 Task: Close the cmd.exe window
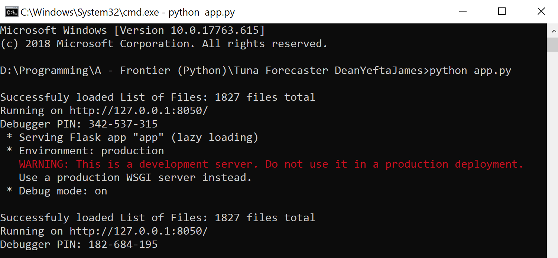pos(541,12)
